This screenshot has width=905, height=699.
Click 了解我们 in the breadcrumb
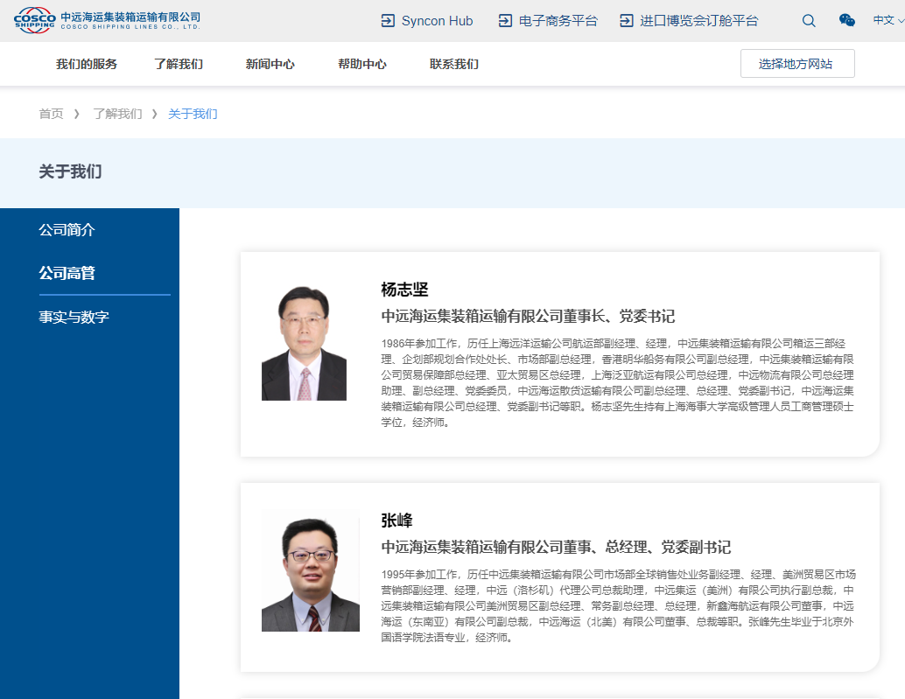coord(118,114)
